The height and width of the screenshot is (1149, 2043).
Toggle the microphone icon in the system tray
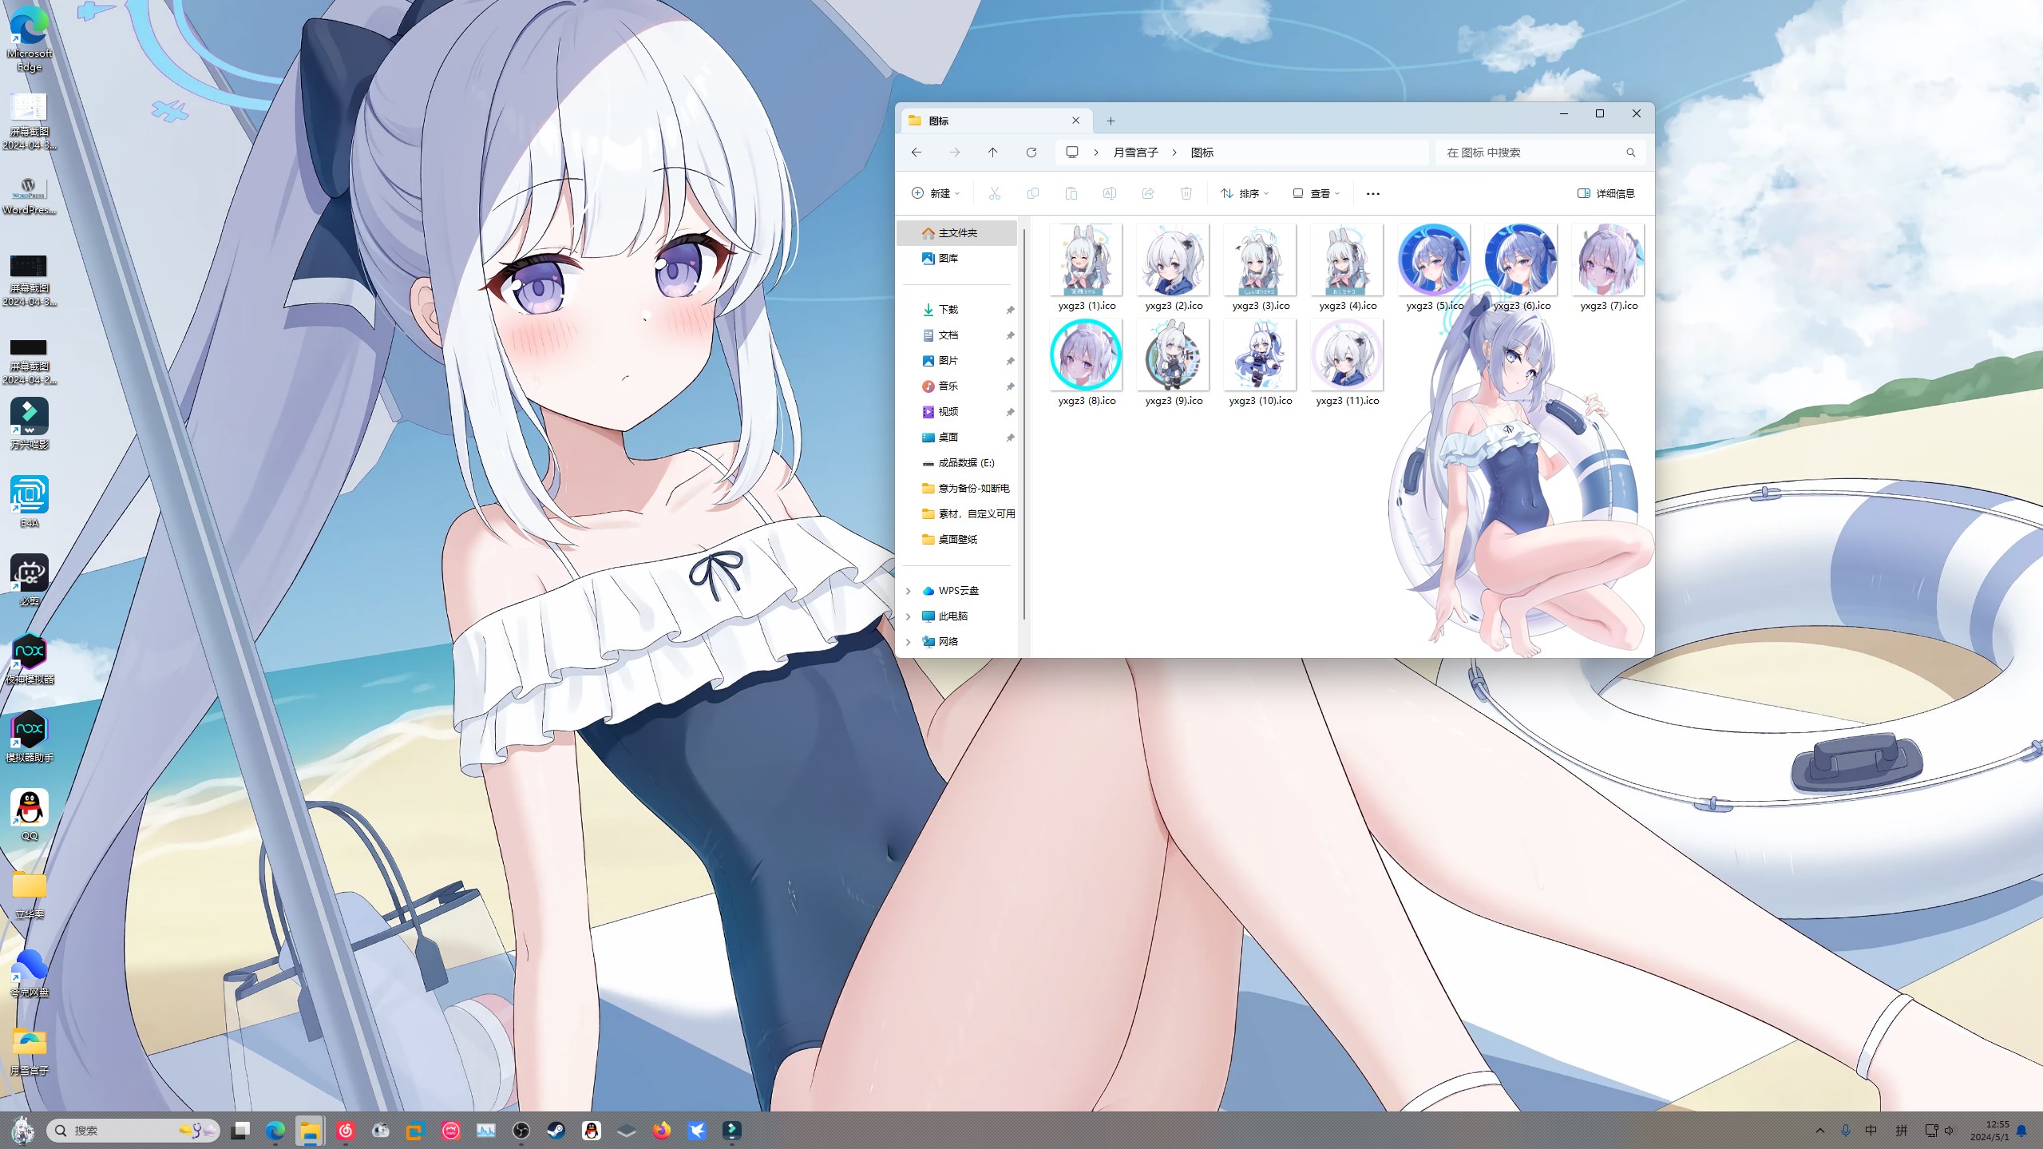pos(1846,1131)
